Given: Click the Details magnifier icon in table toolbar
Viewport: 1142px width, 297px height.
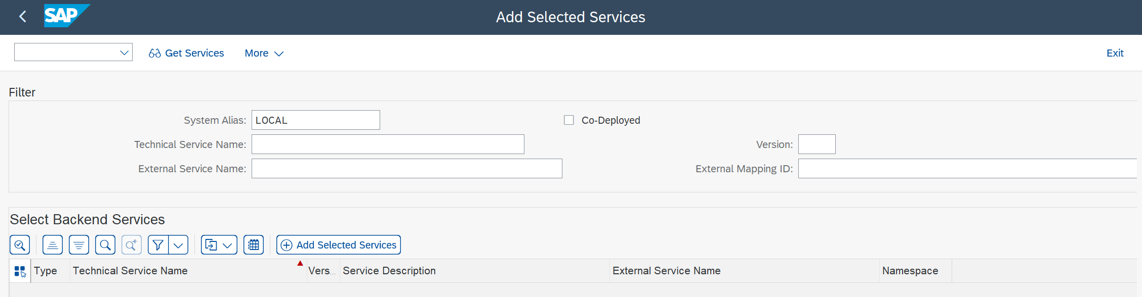Looking at the screenshot, I should 20,245.
